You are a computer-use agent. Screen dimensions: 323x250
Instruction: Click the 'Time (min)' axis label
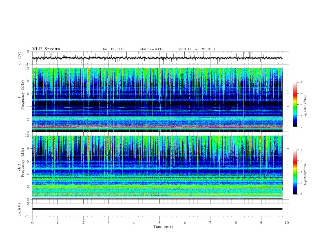tap(163, 227)
